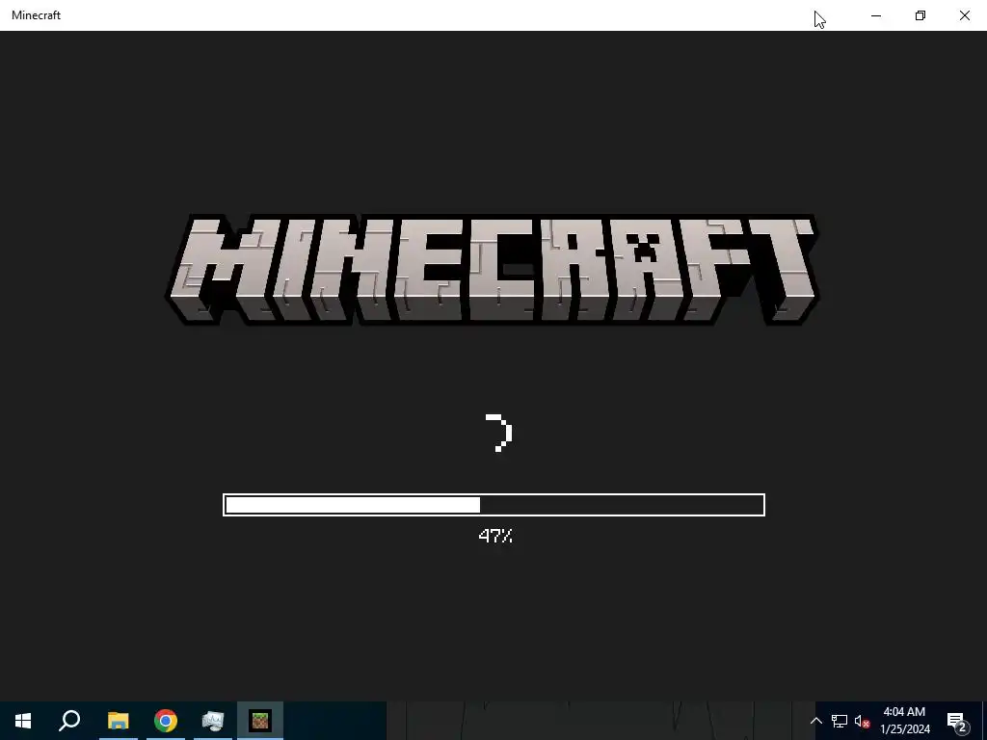Show hidden system tray icons
987x740 pixels.
[x=815, y=721]
